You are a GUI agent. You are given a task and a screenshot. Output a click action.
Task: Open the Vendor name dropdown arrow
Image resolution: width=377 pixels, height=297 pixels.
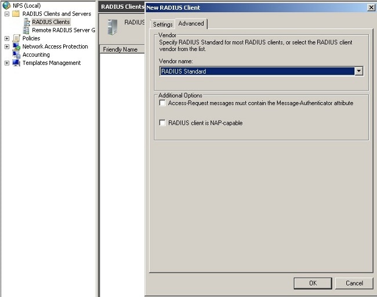358,71
